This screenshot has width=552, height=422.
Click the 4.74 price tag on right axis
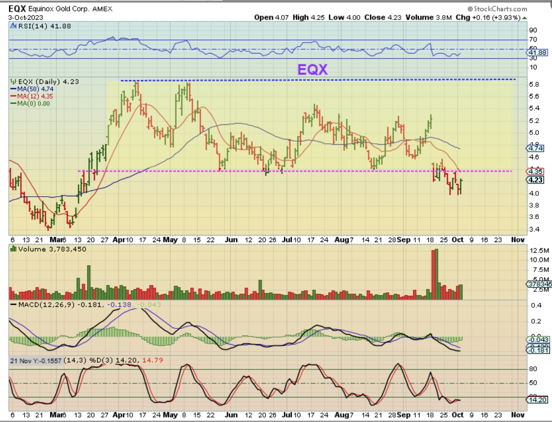pyautogui.click(x=536, y=148)
